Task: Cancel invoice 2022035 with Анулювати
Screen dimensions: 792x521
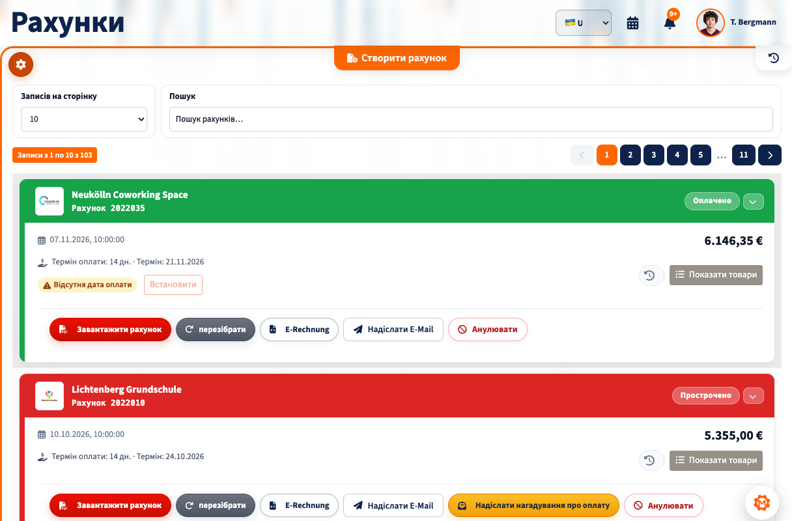Action: point(488,330)
